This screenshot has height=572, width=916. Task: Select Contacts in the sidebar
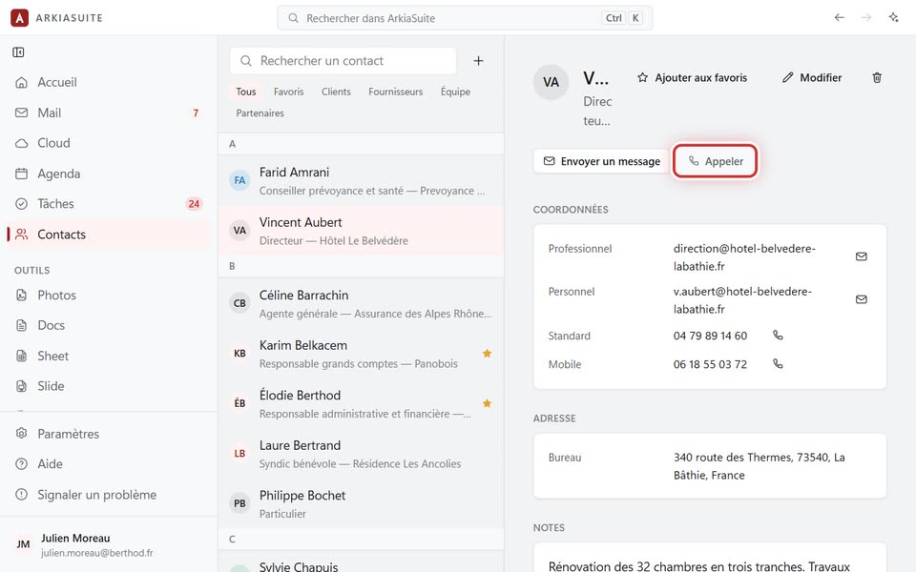click(x=109, y=235)
